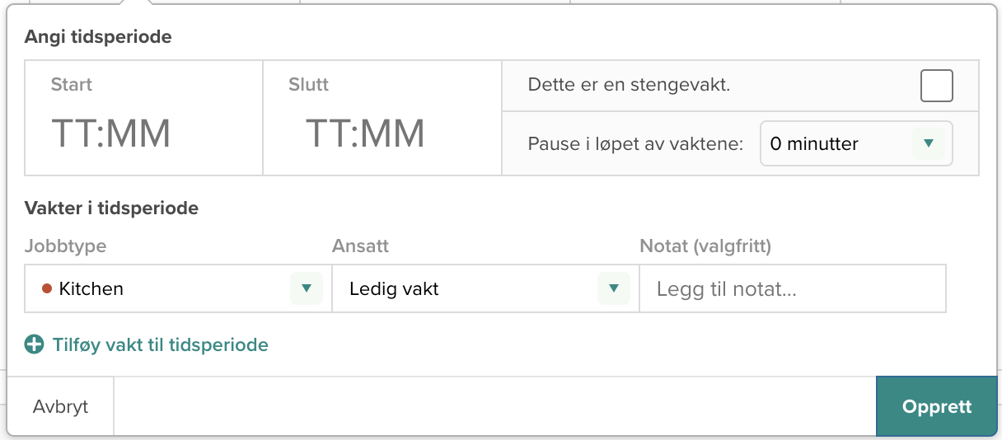Click the 'Dette er en stengevakt.' label
1002x440 pixels.
pos(629,85)
